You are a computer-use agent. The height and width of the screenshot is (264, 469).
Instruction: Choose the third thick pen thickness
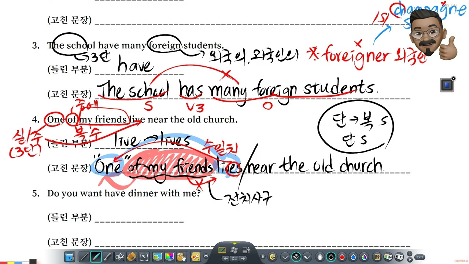307,257
